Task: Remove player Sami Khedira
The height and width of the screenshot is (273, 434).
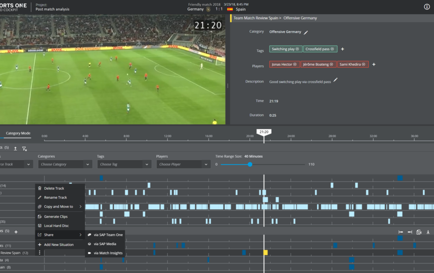Action: click(x=363, y=64)
